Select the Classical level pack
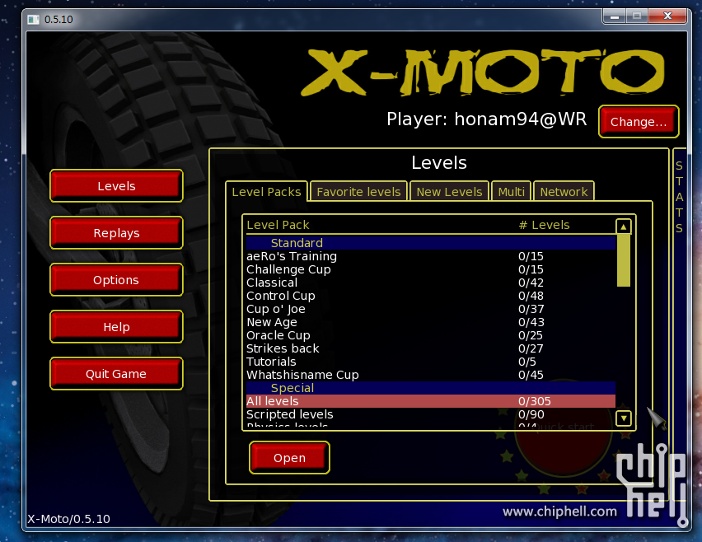Viewport: 702px width, 542px height. click(431, 283)
